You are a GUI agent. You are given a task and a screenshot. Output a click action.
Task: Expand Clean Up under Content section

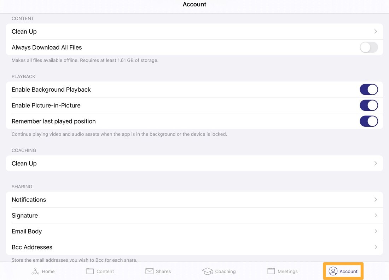[x=194, y=32]
